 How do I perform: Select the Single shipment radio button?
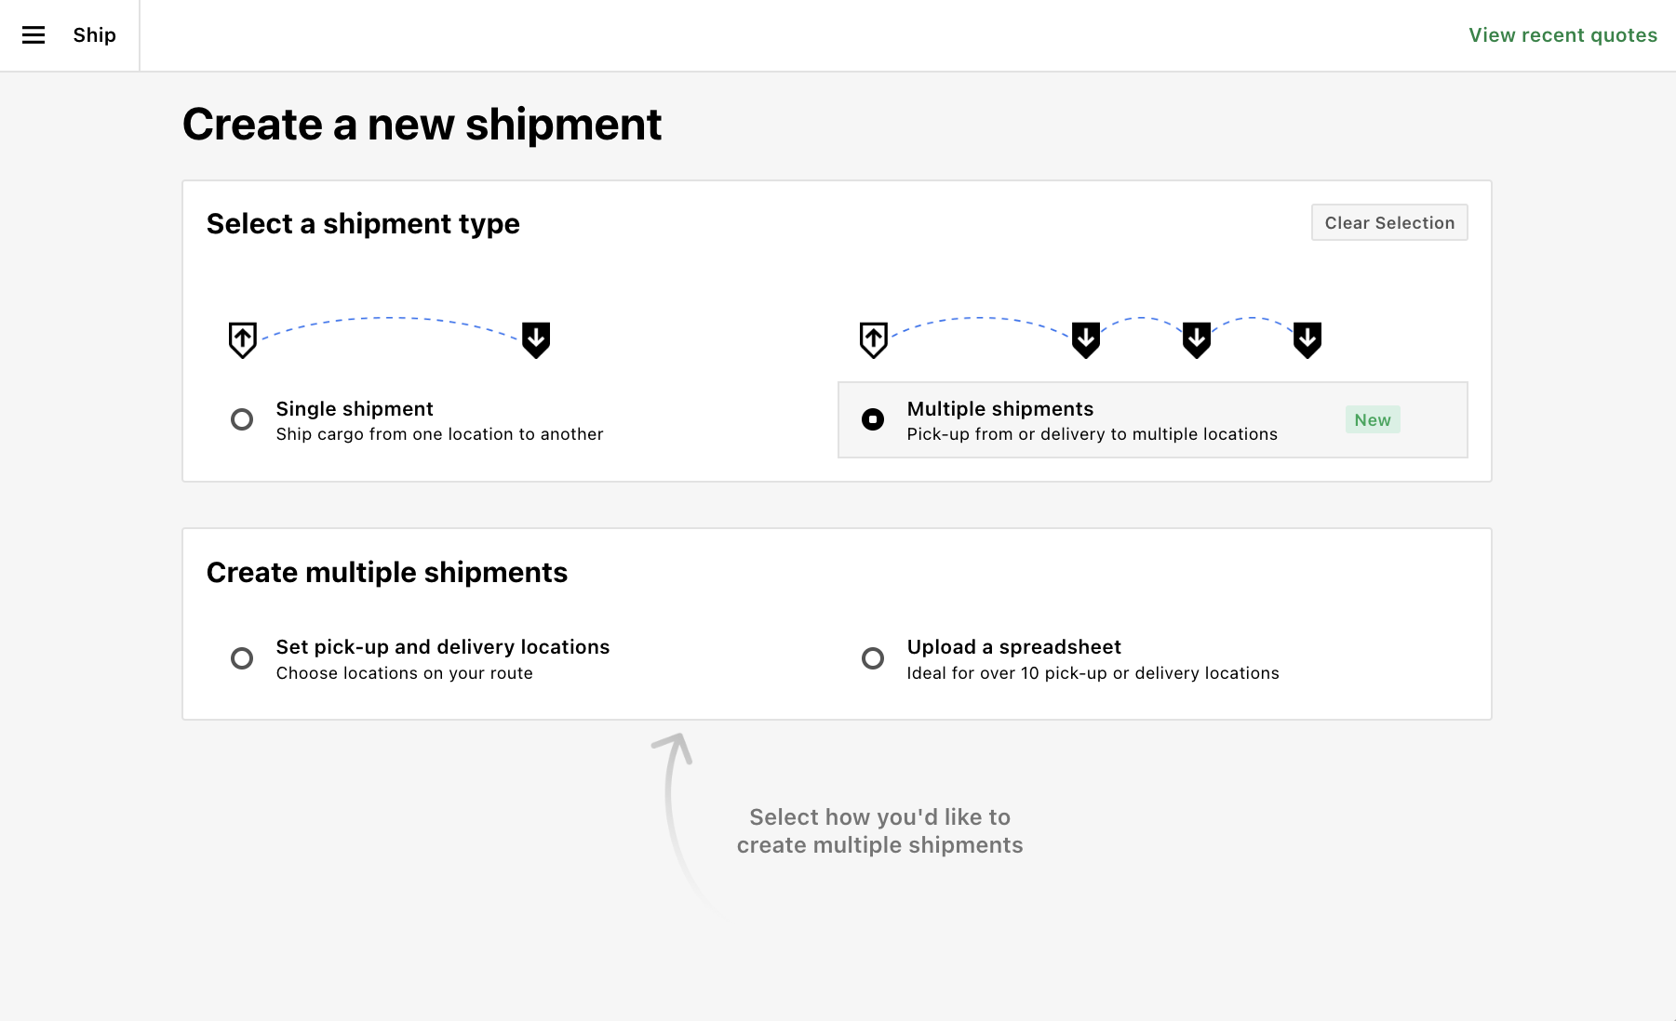point(242,419)
